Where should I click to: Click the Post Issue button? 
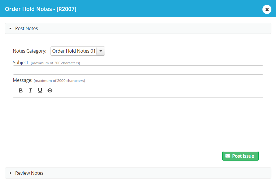click(241, 156)
